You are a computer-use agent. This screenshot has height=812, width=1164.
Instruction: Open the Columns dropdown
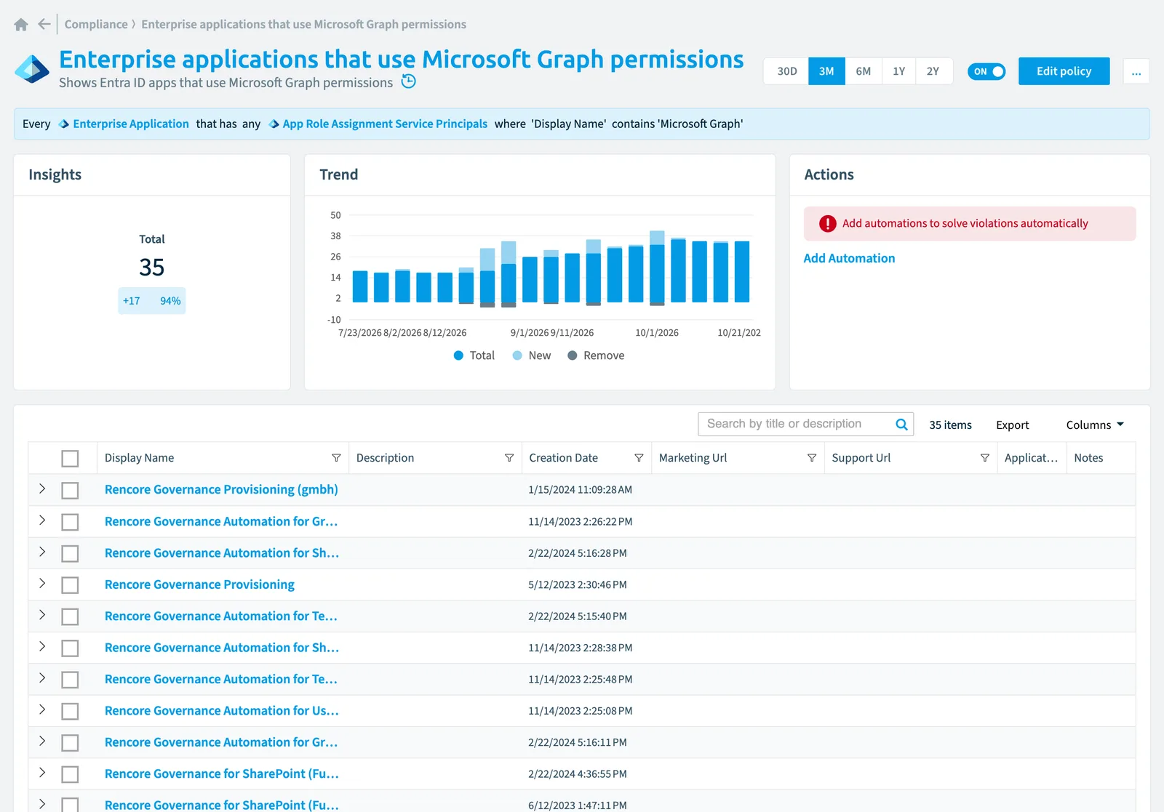pyautogui.click(x=1095, y=425)
